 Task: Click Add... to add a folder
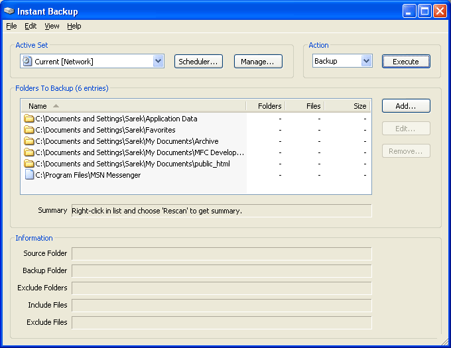(405, 106)
